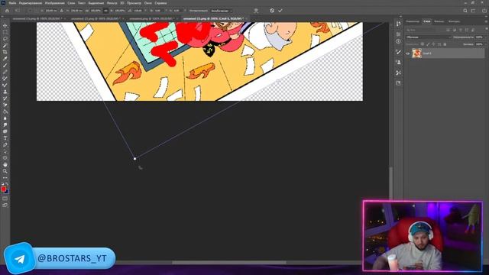The height and width of the screenshot is (275, 489).
Task: Toggle lock transparent pixels in the Layers panel
Action: tap(423, 44)
